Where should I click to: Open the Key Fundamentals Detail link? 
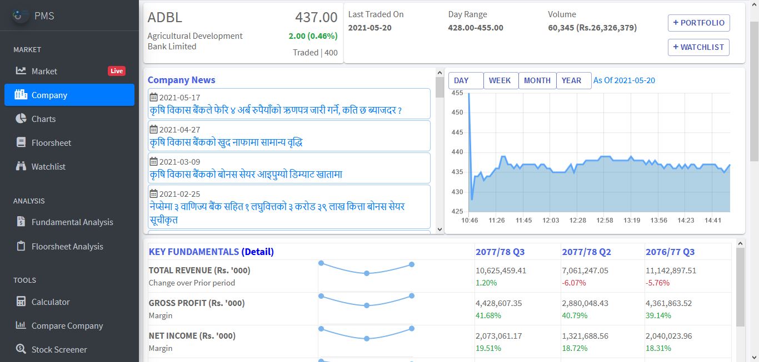(x=257, y=252)
